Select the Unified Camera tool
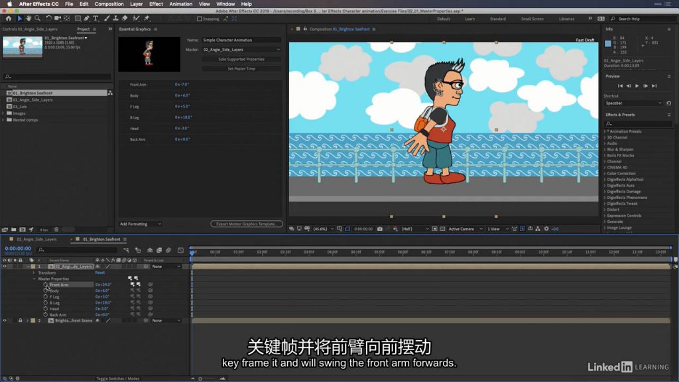This screenshot has height=382, width=679. 58,19
